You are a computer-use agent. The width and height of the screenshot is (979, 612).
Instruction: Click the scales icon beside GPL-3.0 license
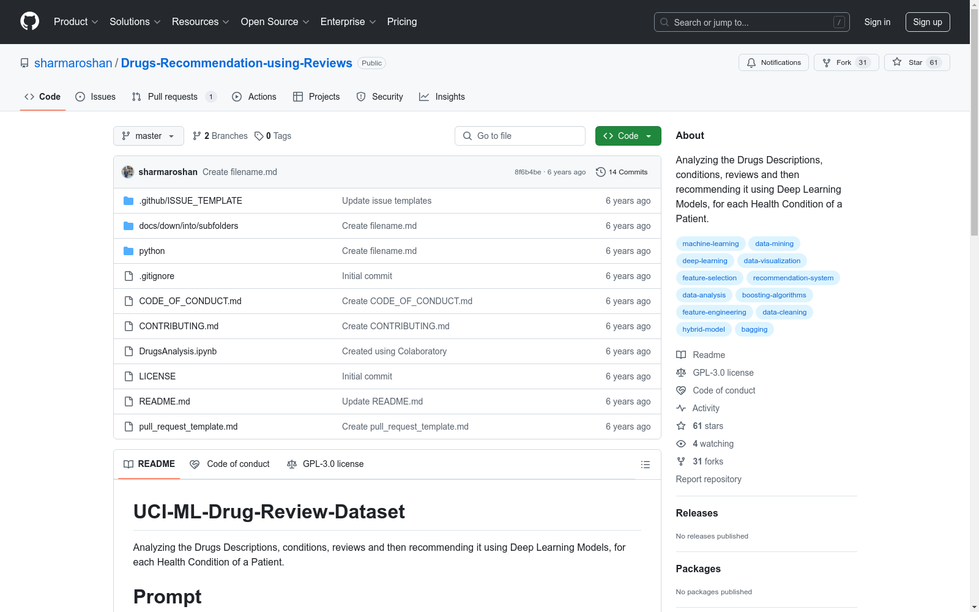681,373
